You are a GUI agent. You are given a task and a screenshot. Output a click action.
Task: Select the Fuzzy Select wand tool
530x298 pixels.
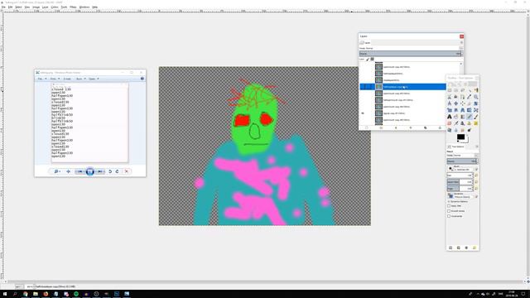point(470,90)
